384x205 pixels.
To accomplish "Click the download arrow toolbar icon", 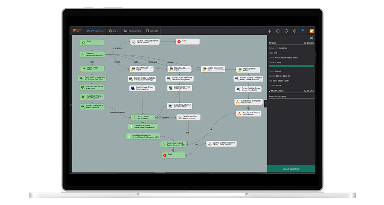I will pyautogui.click(x=278, y=31).
